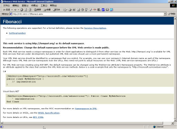The height and width of the screenshot is (129, 177).
Task: Open the Forward history dropdown arrow
Action: pyautogui.click(x=18, y=10)
